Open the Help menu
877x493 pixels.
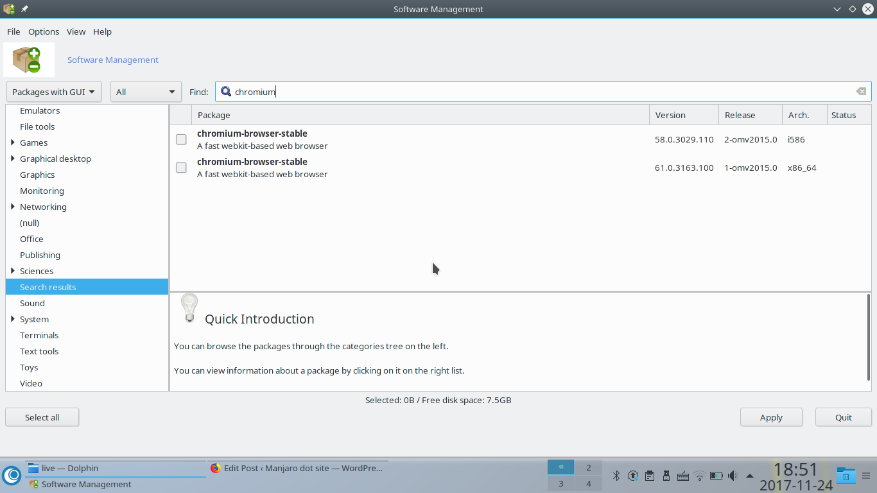(102, 31)
